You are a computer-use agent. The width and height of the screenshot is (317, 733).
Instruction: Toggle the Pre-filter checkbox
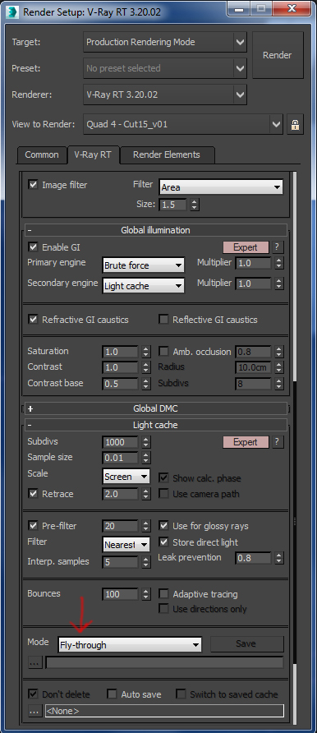(33, 526)
